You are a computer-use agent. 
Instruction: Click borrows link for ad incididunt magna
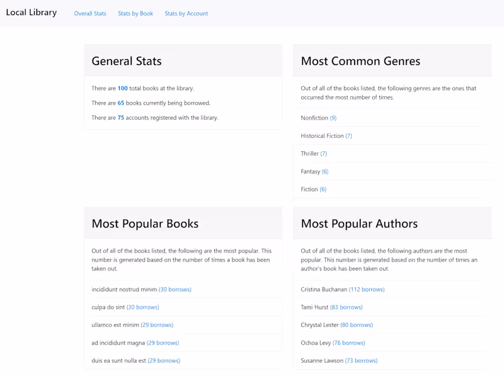pyautogui.click(x=163, y=342)
